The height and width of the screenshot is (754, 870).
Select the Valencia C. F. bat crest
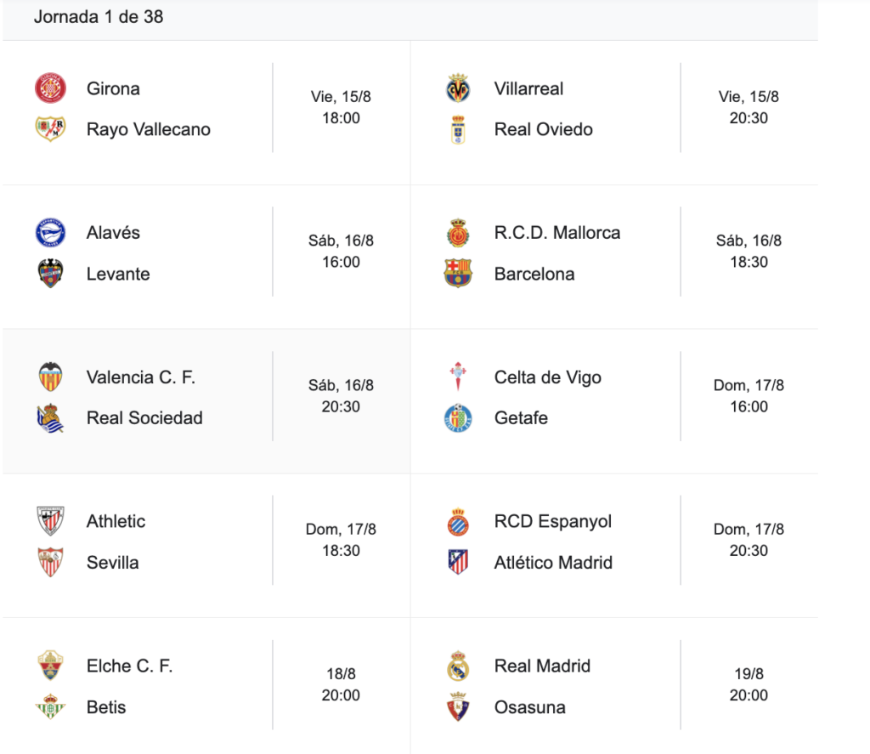click(x=50, y=377)
